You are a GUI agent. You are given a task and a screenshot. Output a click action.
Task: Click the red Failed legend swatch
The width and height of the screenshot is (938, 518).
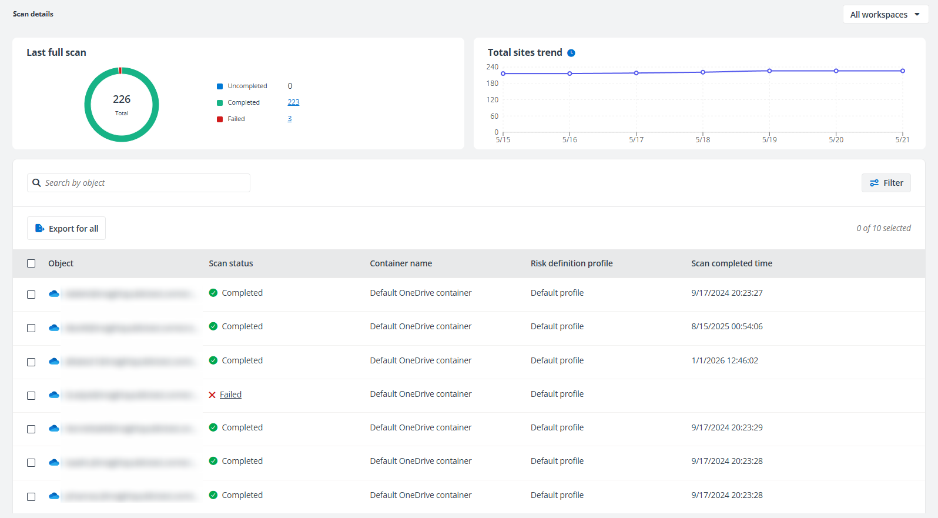(220, 119)
